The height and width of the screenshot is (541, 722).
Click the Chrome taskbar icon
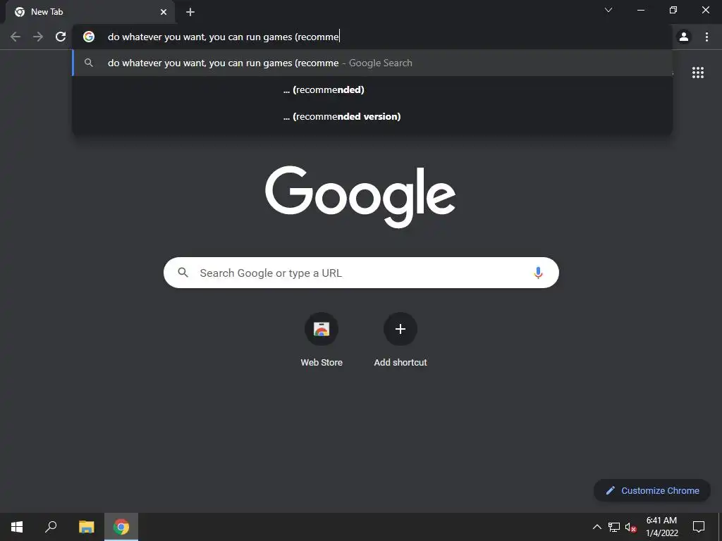[121, 527]
